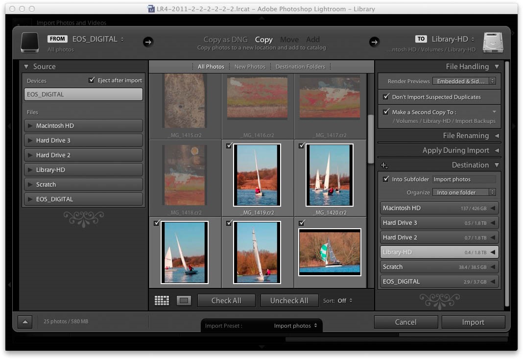Switch to the New Photos tab
523x359 pixels.
(x=250, y=66)
